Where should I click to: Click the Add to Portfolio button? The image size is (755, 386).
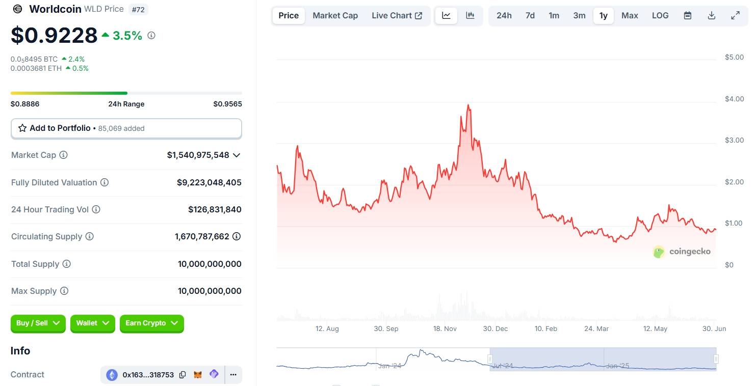click(x=126, y=128)
